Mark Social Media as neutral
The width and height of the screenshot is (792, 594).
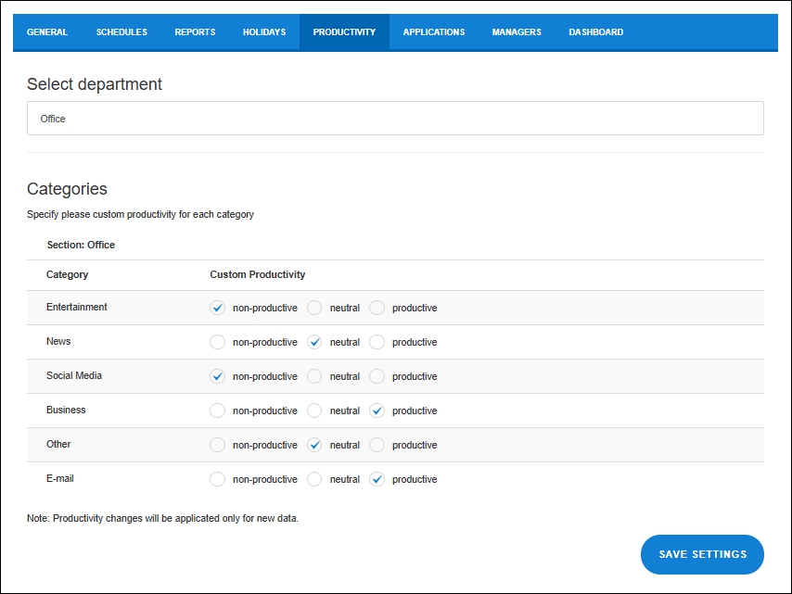click(x=313, y=376)
